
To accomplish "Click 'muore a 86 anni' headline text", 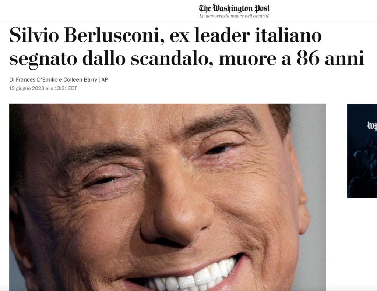I will click(291, 58).
